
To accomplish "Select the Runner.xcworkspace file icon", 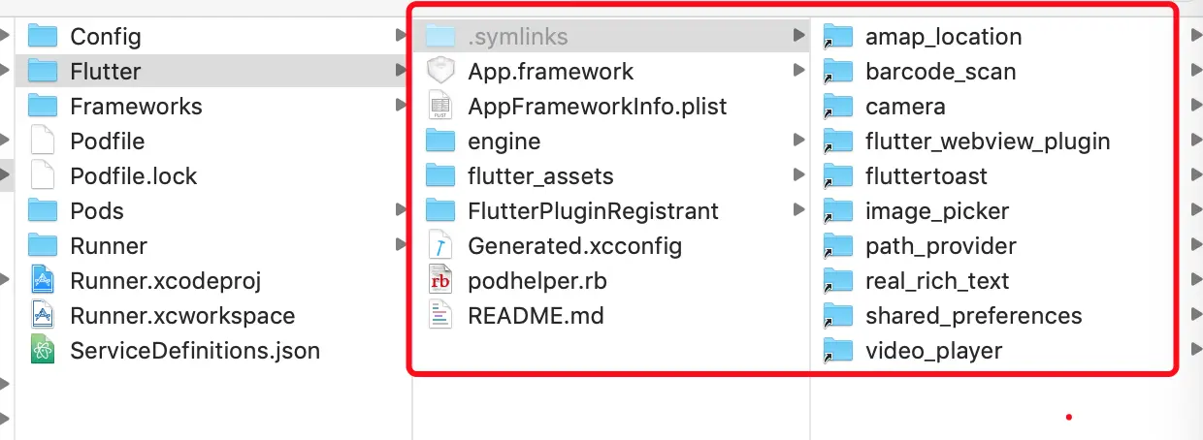I will [x=43, y=316].
